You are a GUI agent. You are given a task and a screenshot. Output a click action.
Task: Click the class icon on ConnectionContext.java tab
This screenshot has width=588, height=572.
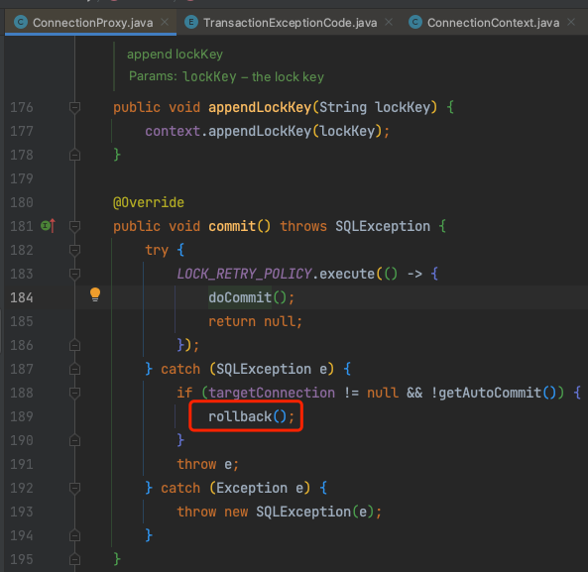point(415,22)
